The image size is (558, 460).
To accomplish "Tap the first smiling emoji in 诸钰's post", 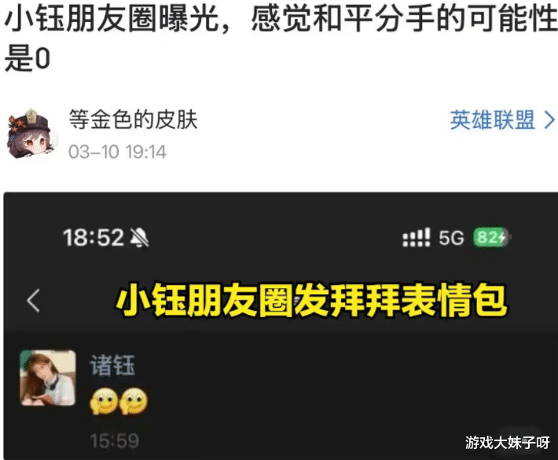I will 104,400.
